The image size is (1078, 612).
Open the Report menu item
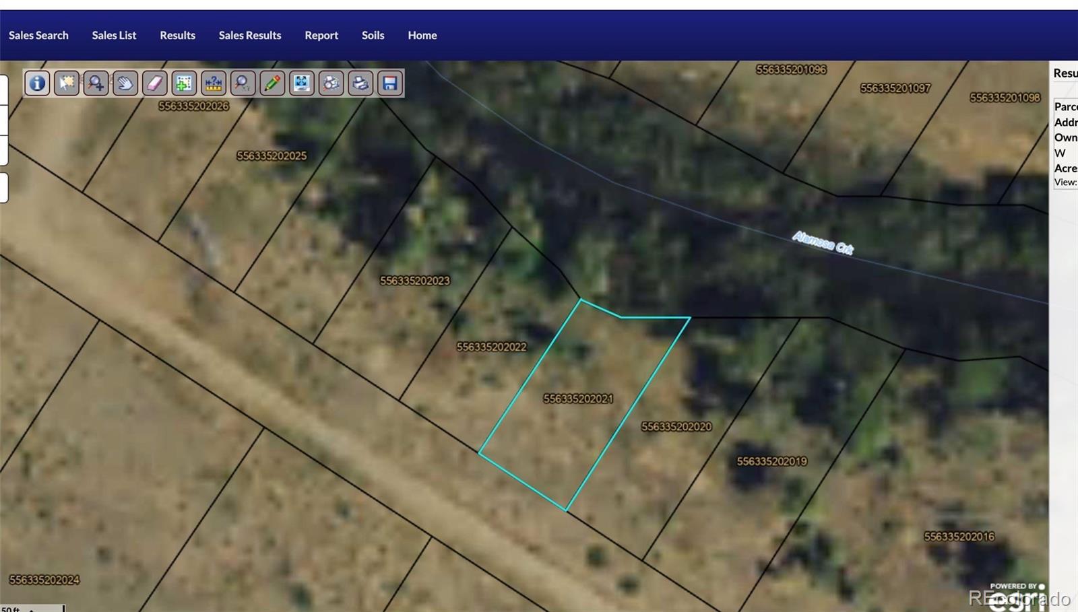click(321, 35)
